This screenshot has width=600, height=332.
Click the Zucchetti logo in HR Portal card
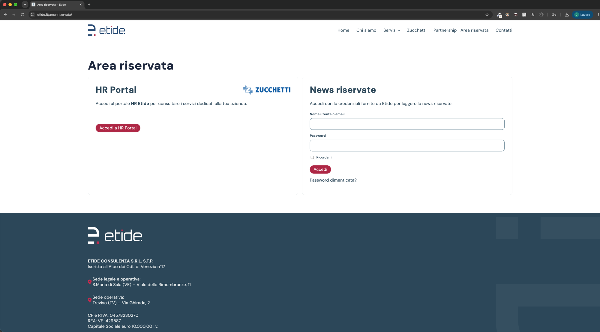pyautogui.click(x=267, y=90)
